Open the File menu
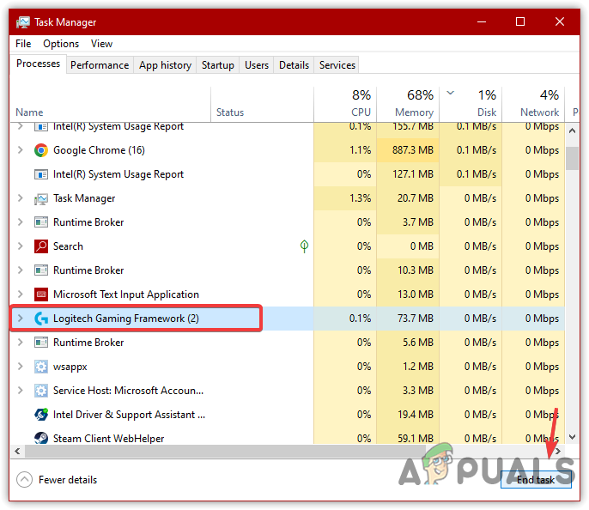 23,44
